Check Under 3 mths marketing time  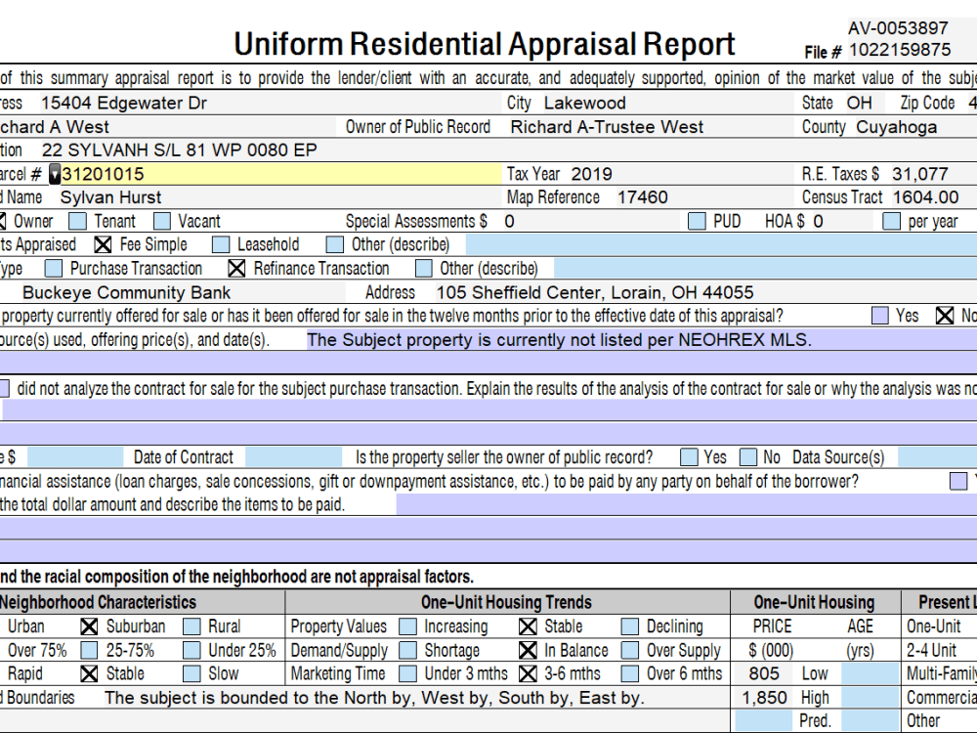(x=407, y=673)
